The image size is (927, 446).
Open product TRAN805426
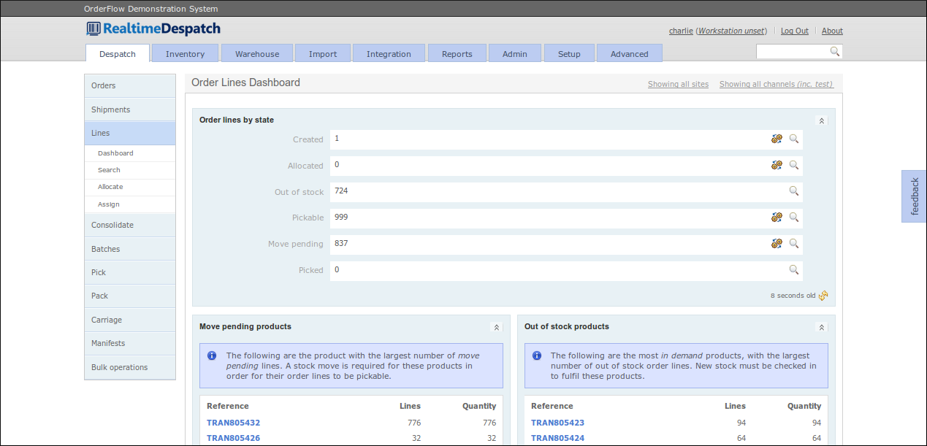pyautogui.click(x=233, y=438)
